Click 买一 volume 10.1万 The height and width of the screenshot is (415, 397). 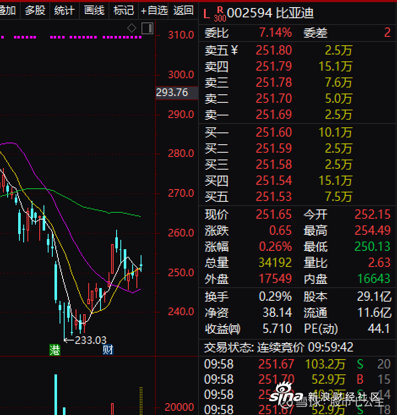point(335,132)
